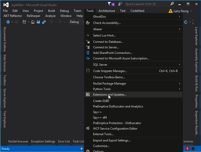
Task: Click the Undo arrow icon
Action: coord(51,22)
